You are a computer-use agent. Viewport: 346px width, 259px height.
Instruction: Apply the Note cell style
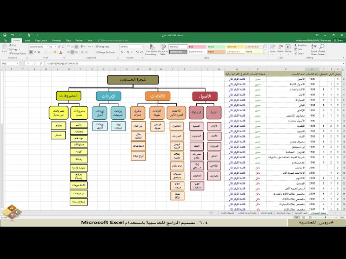255,52
